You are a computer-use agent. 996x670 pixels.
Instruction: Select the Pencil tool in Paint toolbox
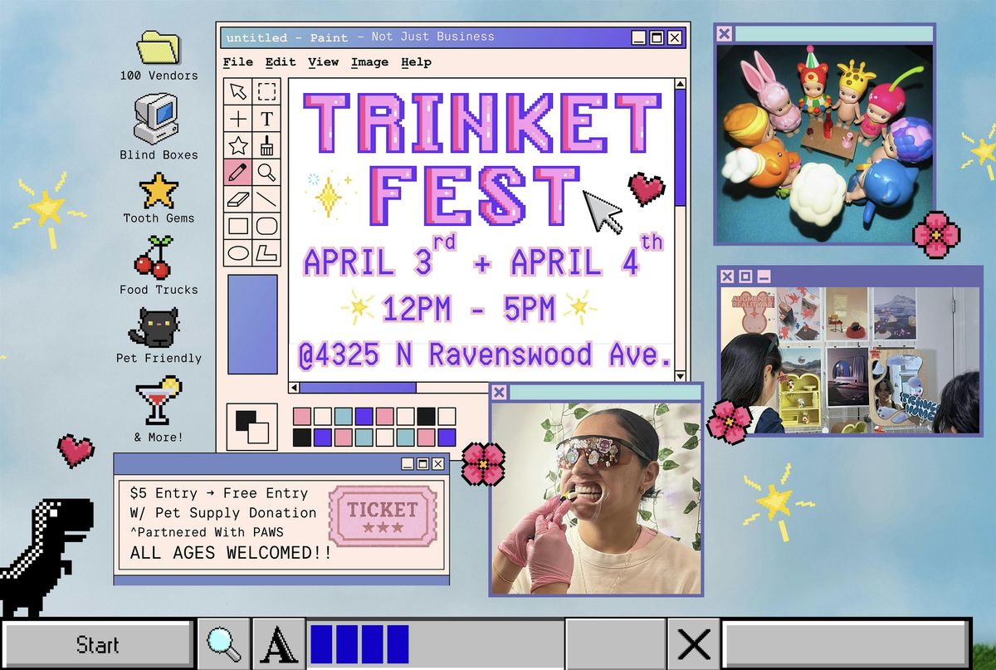pyautogui.click(x=238, y=173)
